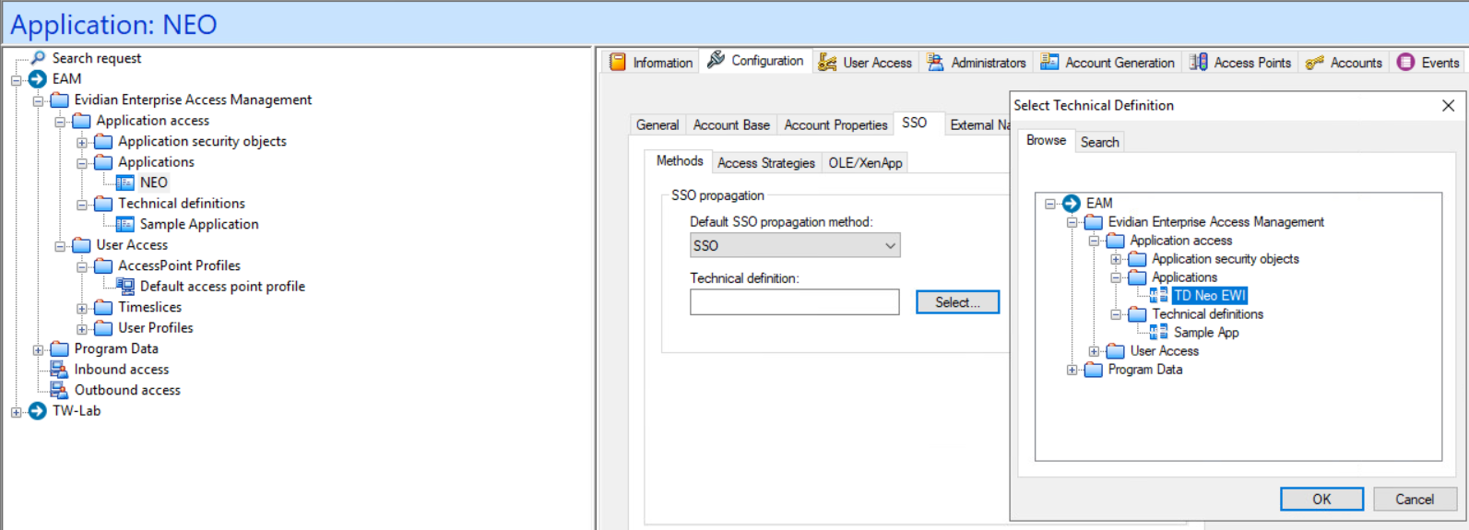
Task: Click the Sample Application icon
Action: coord(125,224)
